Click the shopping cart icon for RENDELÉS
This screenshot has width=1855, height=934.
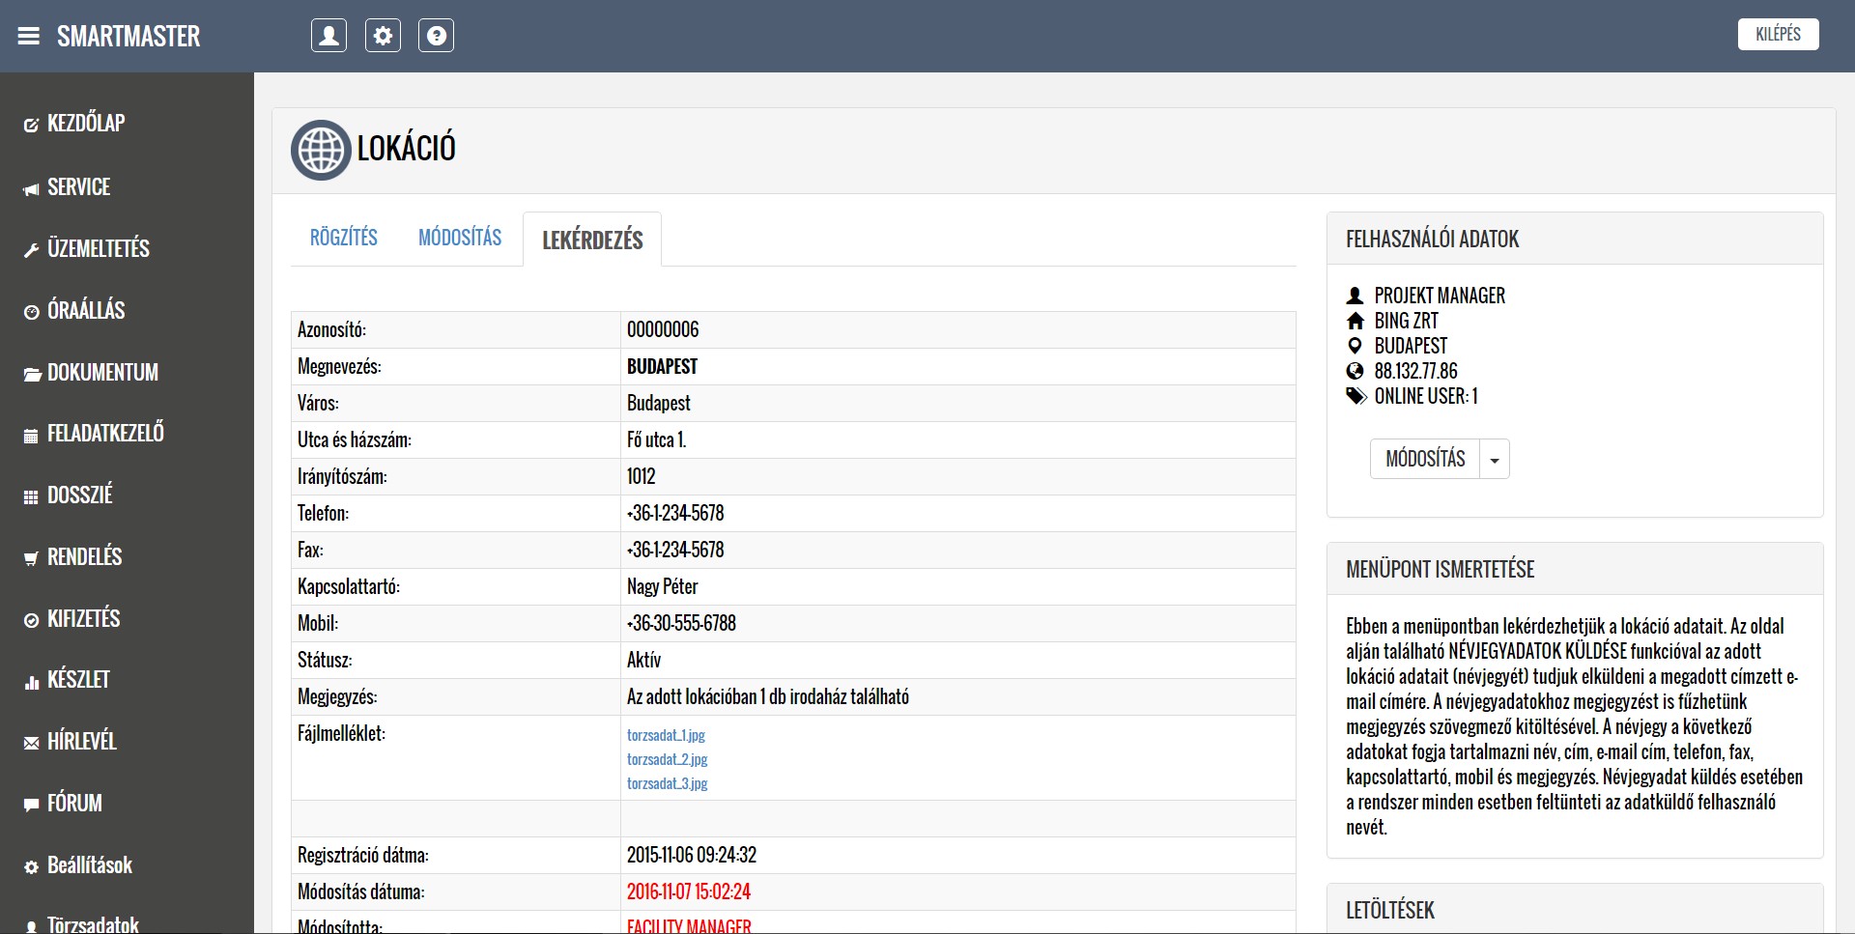tap(31, 558)
